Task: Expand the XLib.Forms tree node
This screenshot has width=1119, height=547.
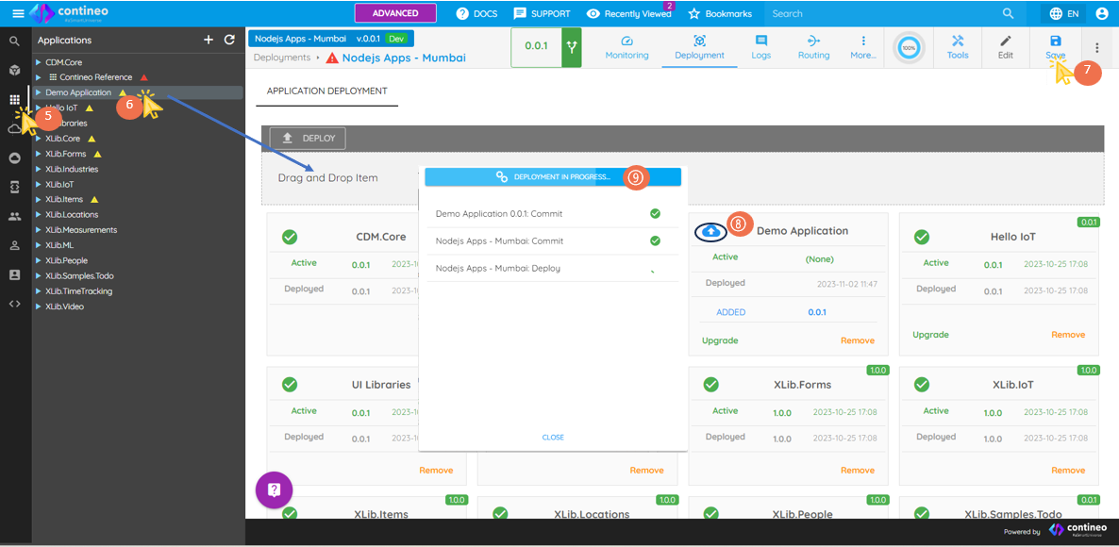Action: tap(39, 154)
